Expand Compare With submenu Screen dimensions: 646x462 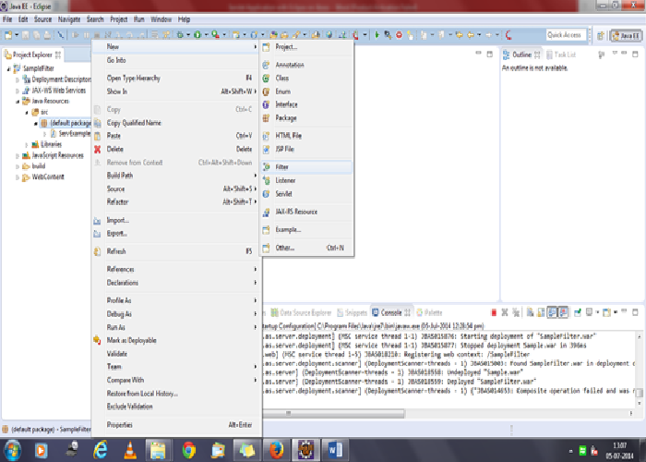176,380
